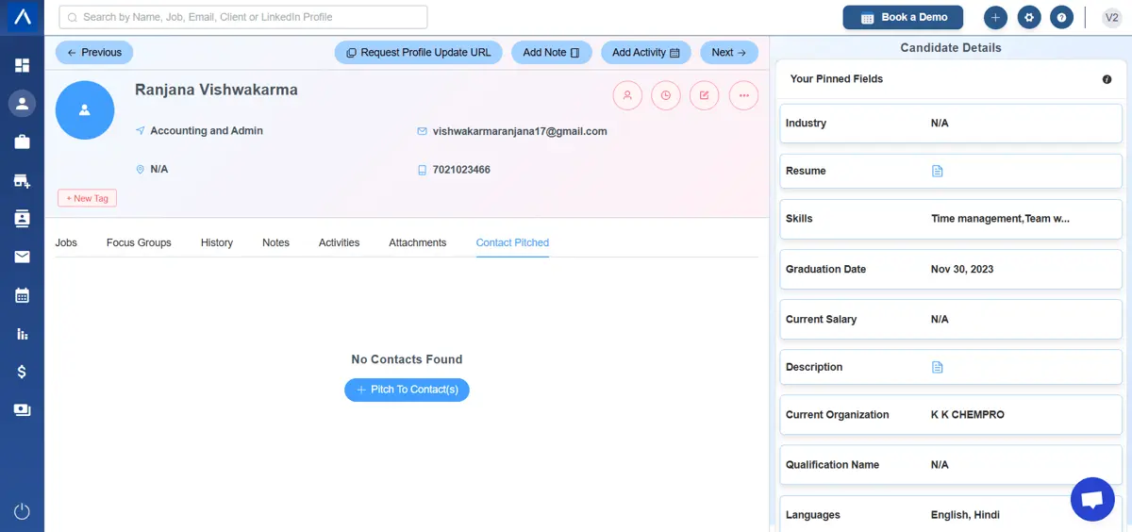Open the bottom cash icon in sidebar
The width and height of the screenshot is (1132, 532).
[22, 410]
